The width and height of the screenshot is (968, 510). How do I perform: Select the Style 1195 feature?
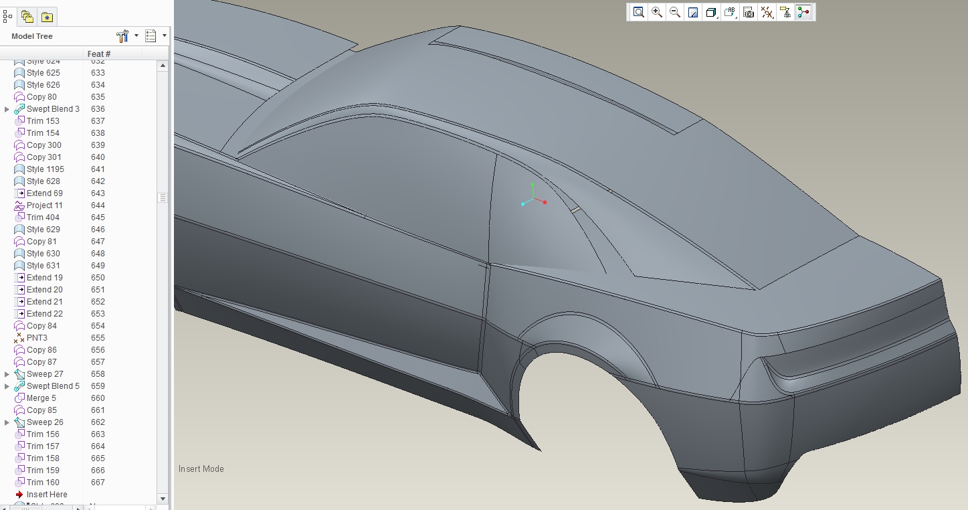point(45,169)
